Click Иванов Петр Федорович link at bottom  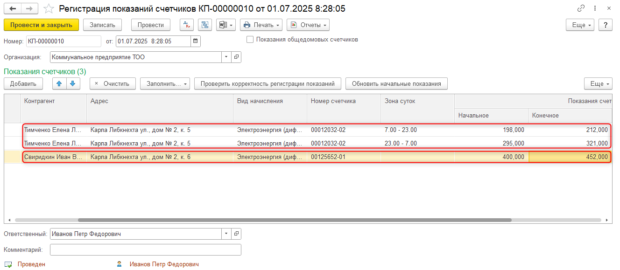click(164, 264)
